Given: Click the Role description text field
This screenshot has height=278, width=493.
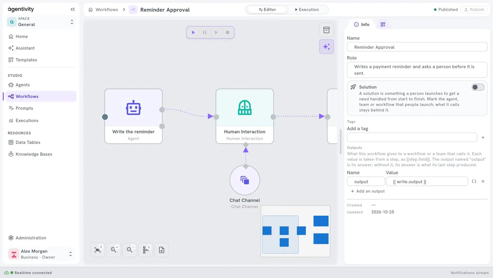Looking at the screenshot, I should [x=417, y=70].
